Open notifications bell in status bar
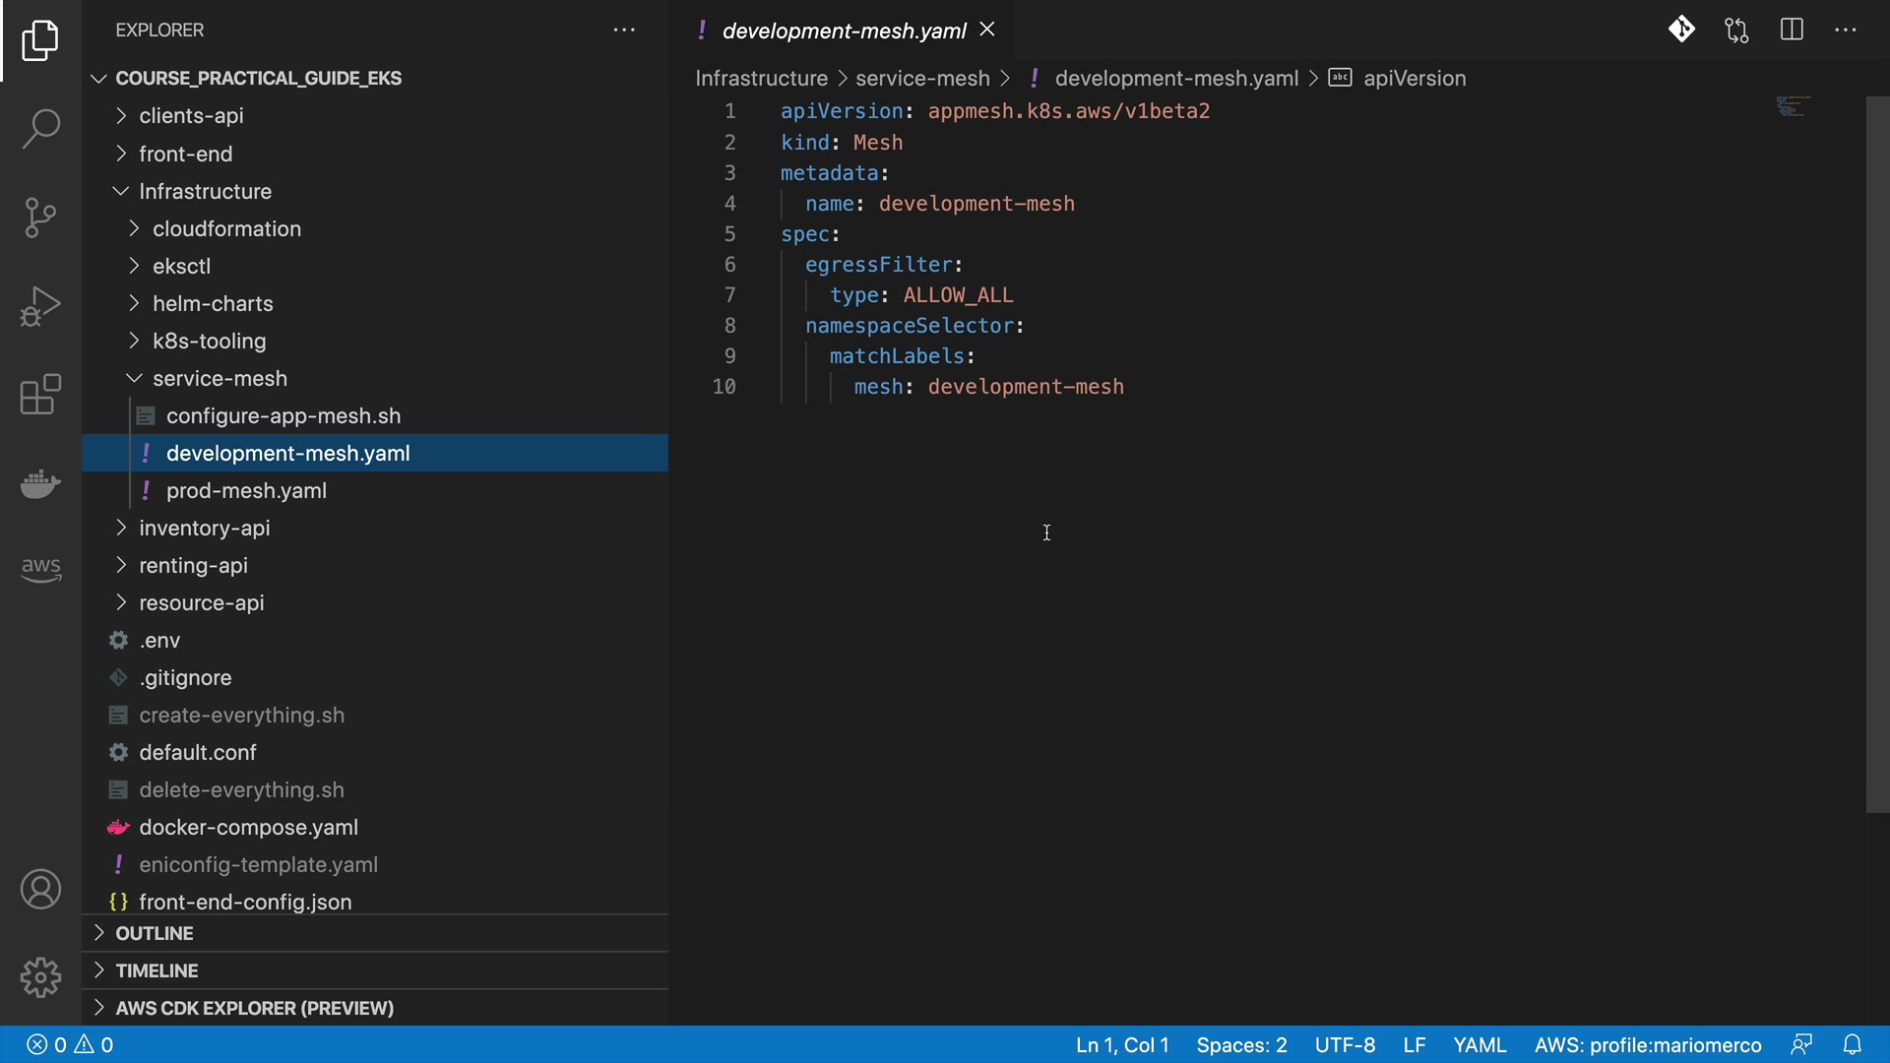This screenshot has width=1890, height=1063. (1853, 1044)
